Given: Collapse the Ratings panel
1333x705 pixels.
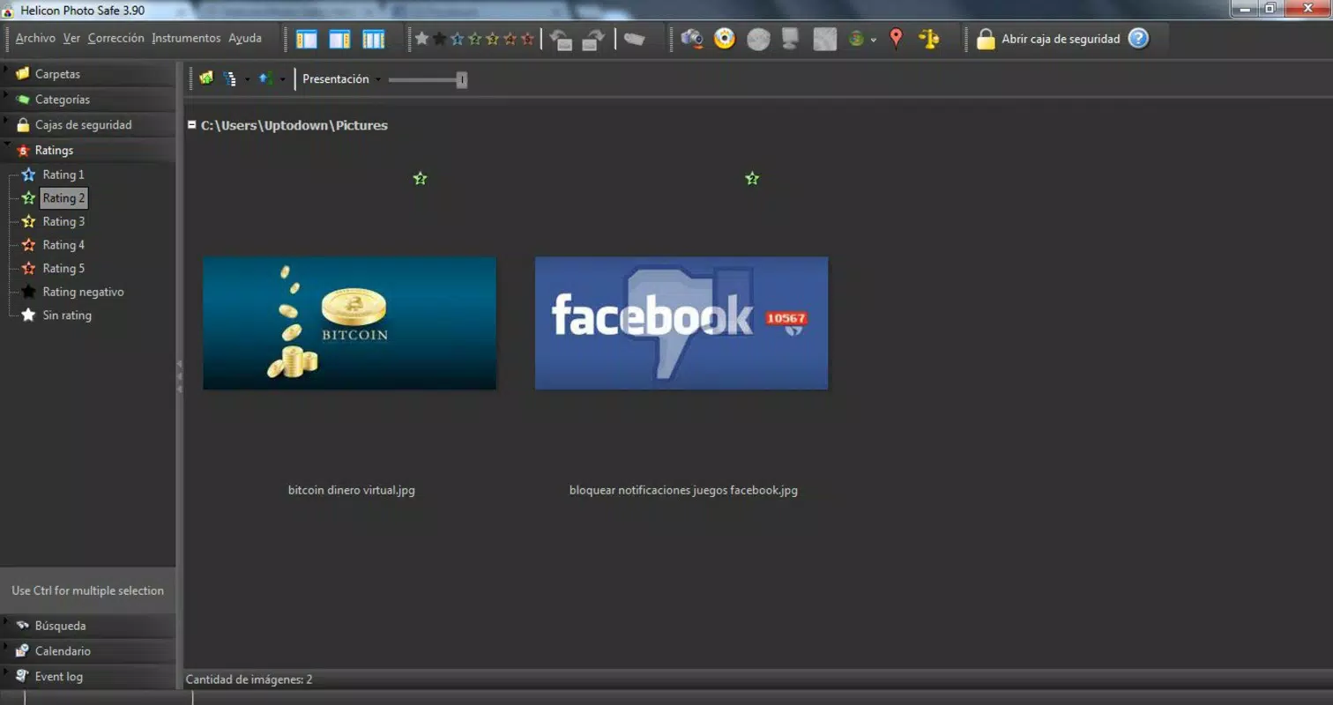Looking at the screenshot, I should pos(88,151).
